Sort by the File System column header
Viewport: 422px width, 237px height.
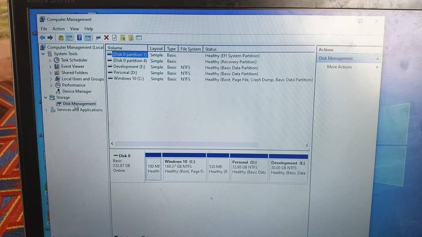(x=190, y=49)
